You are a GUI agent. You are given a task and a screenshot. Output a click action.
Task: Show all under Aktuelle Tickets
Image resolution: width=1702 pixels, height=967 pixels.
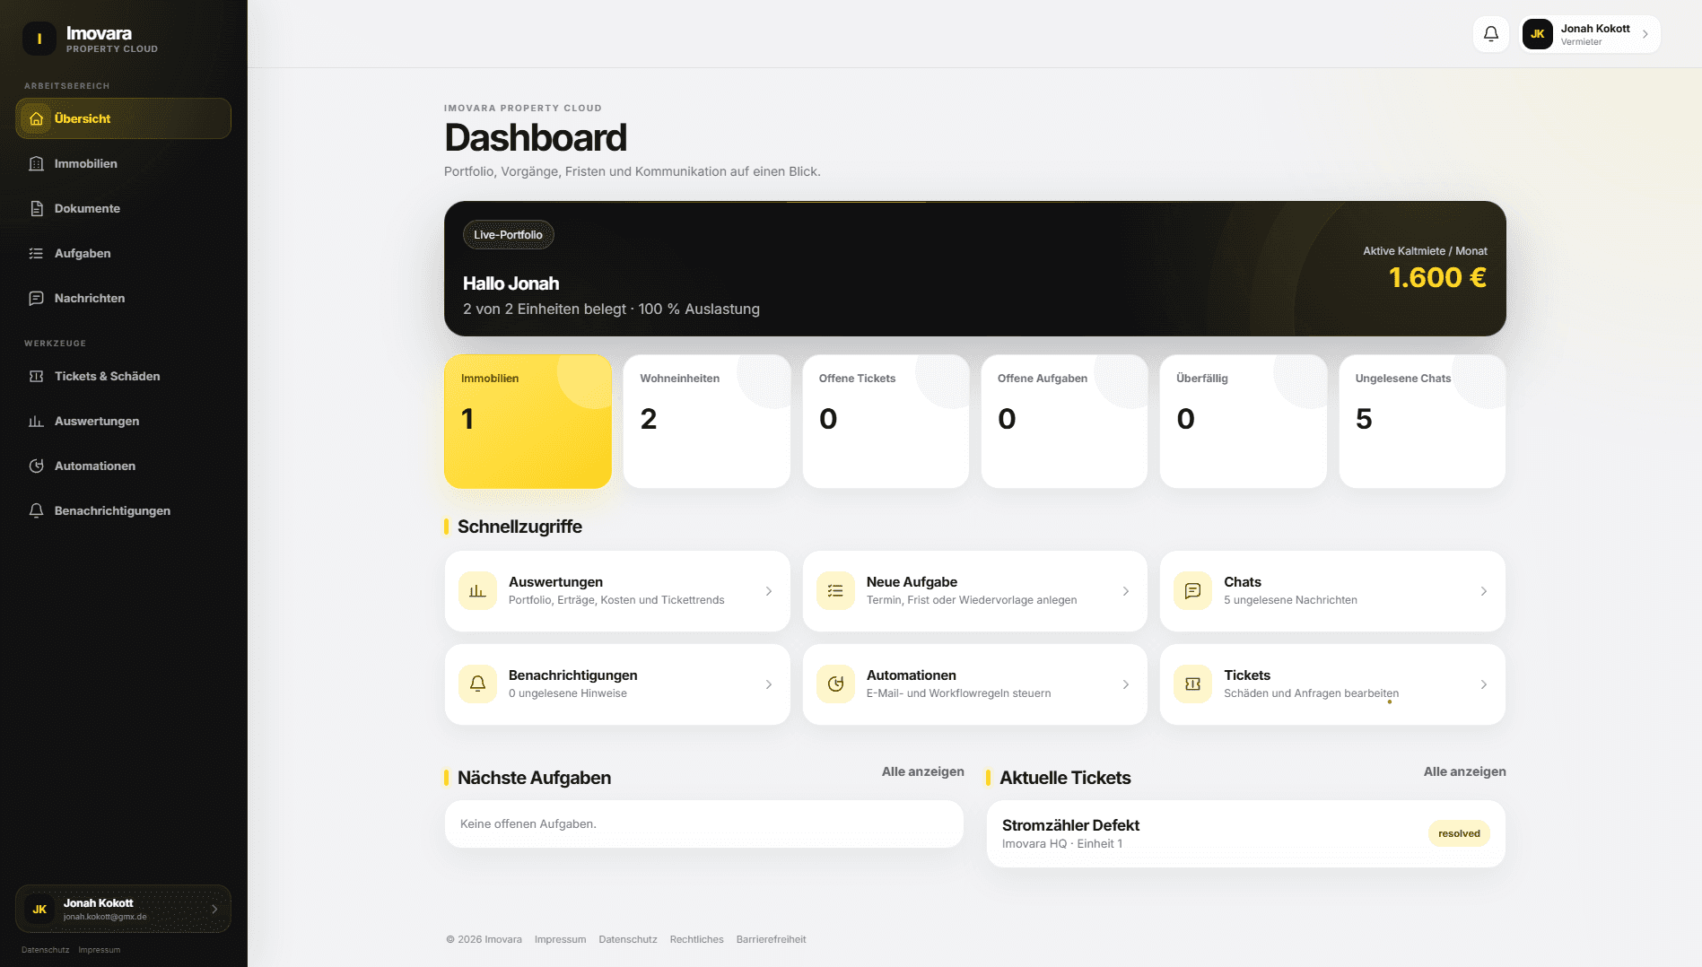click(x=1464, y=771)
